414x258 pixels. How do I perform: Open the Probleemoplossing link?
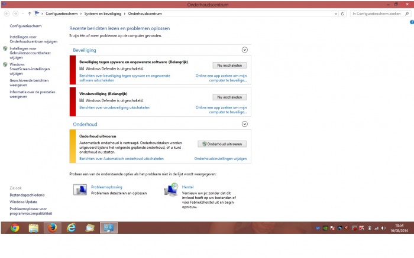(106, 187)
